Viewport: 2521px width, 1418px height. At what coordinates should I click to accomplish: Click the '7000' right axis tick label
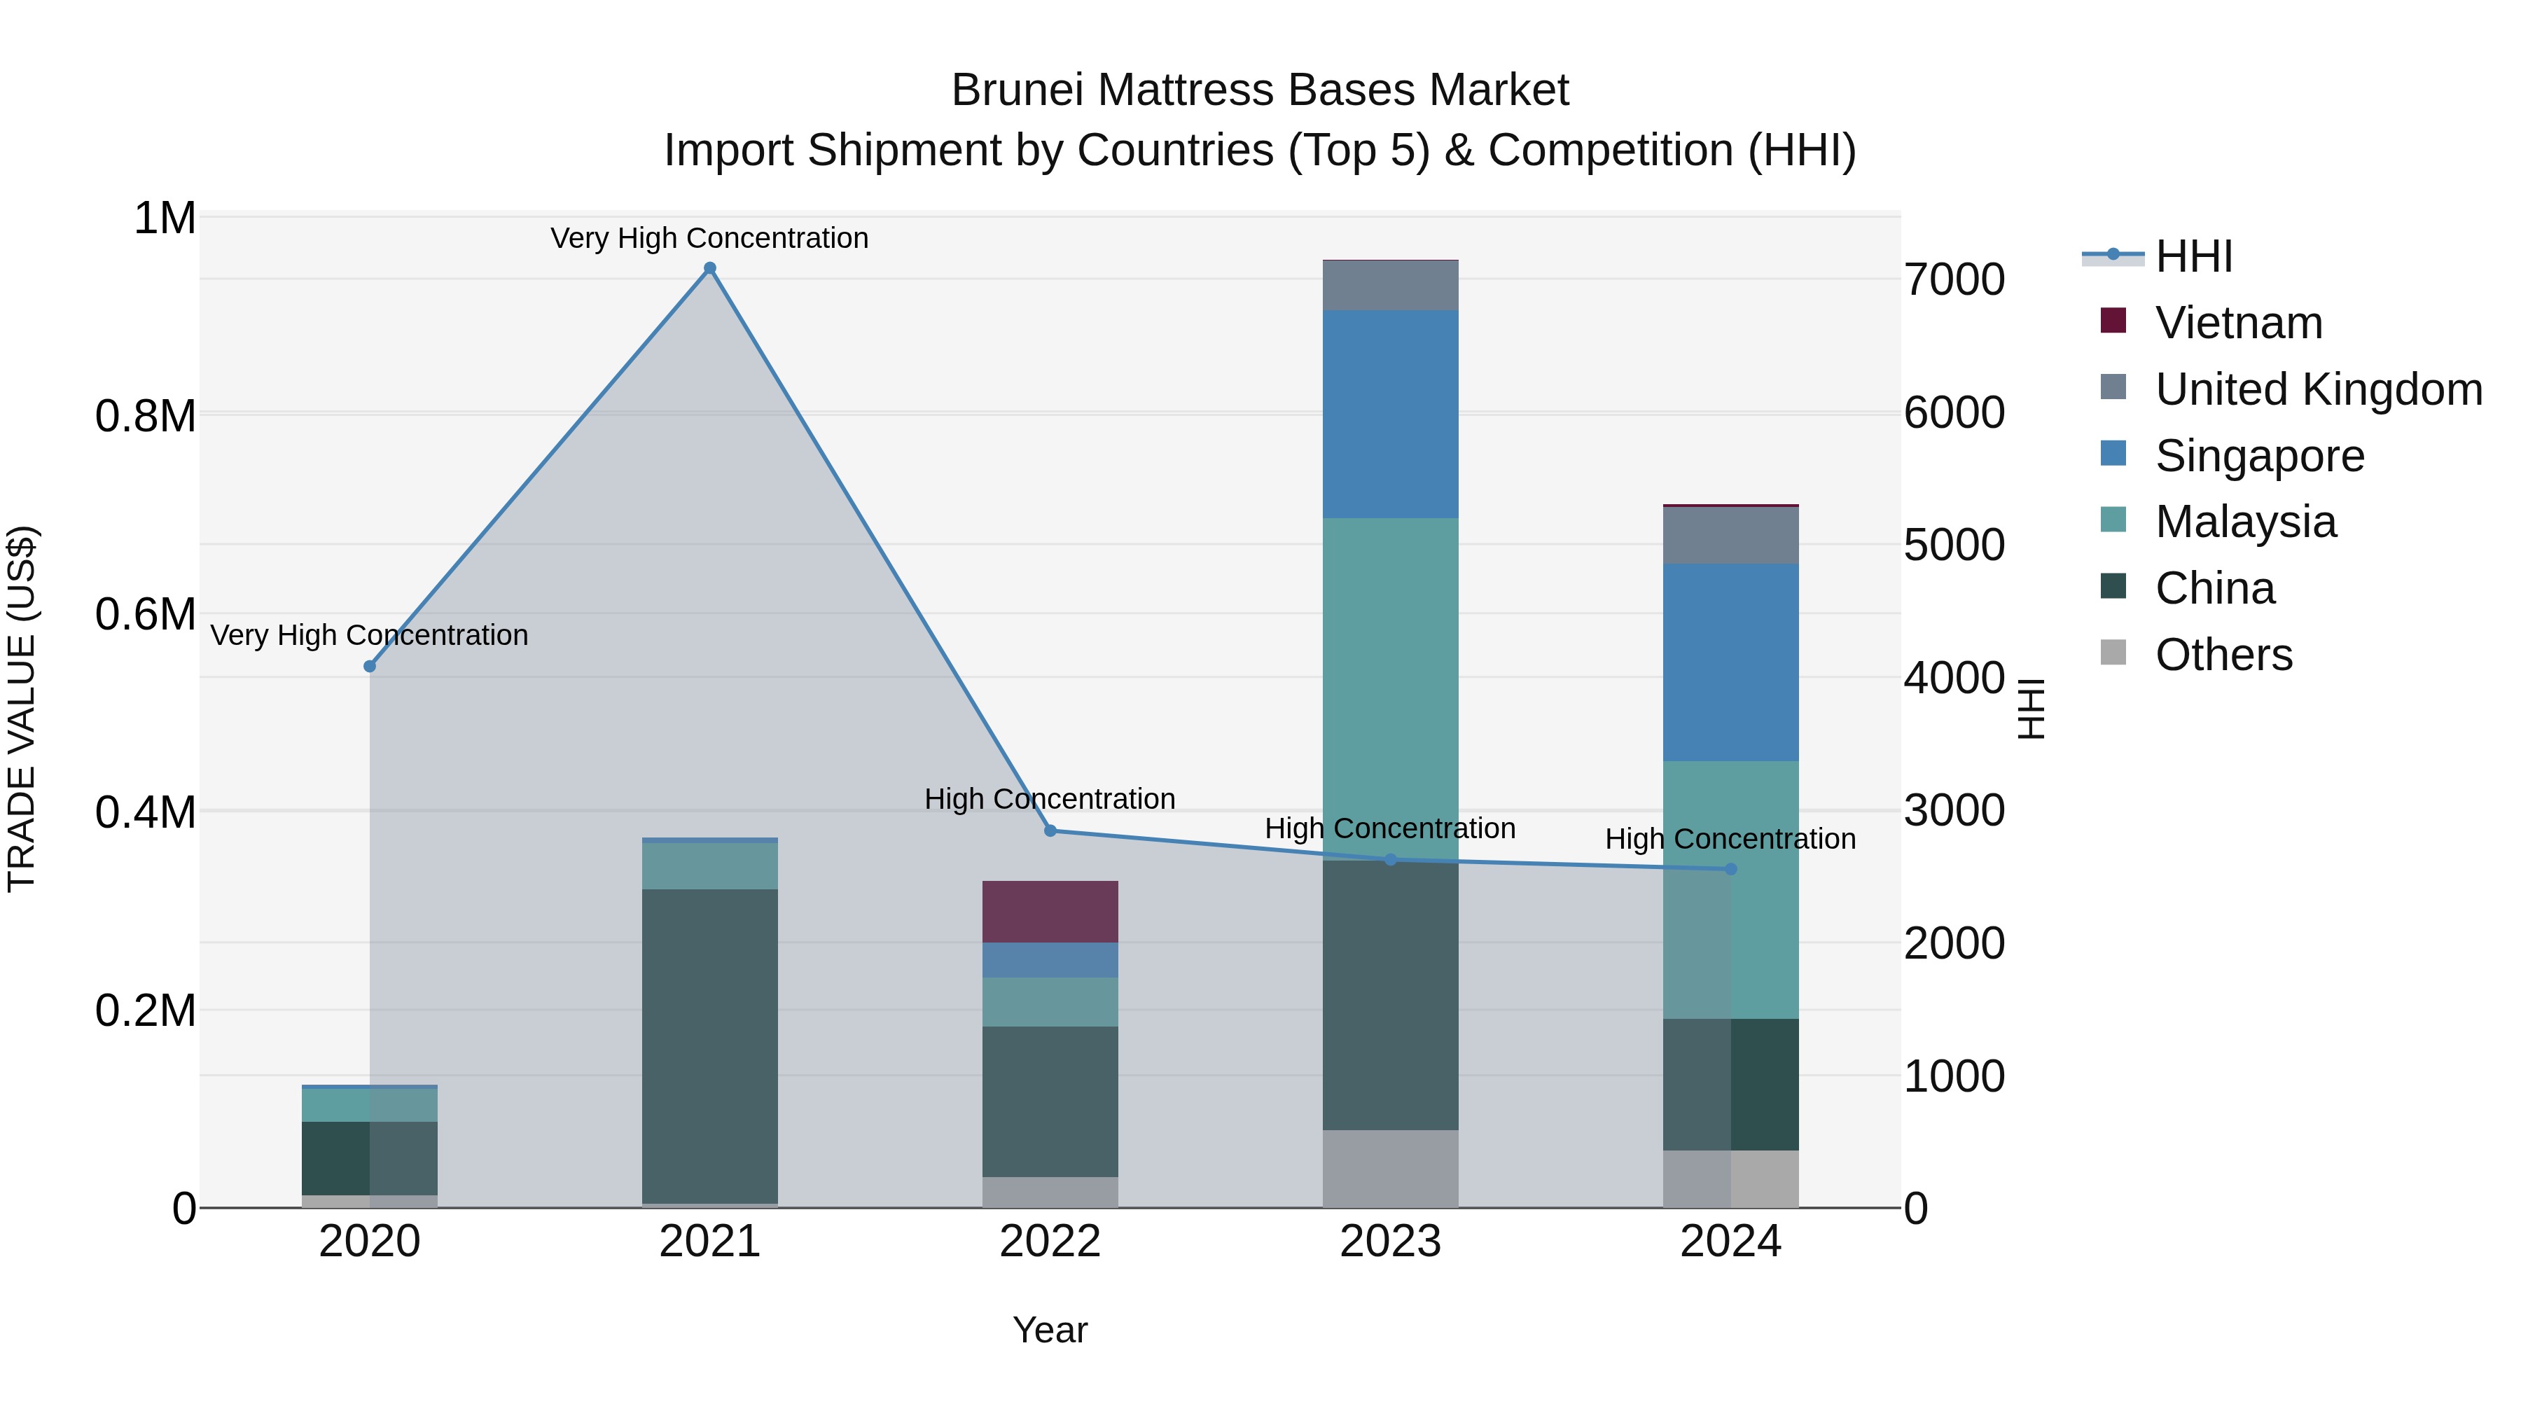tap(1954, 280)
